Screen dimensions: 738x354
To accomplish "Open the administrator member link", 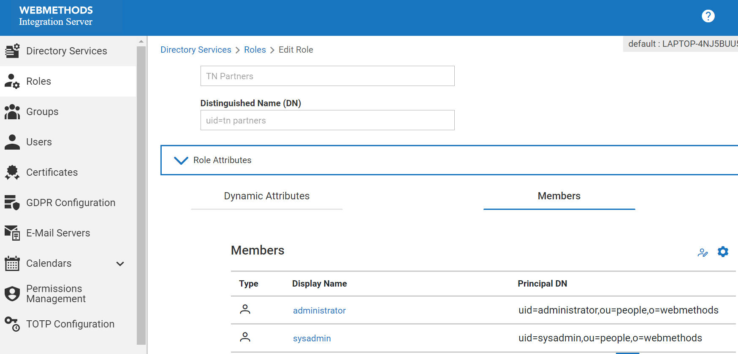I will [x=319, y=311].
